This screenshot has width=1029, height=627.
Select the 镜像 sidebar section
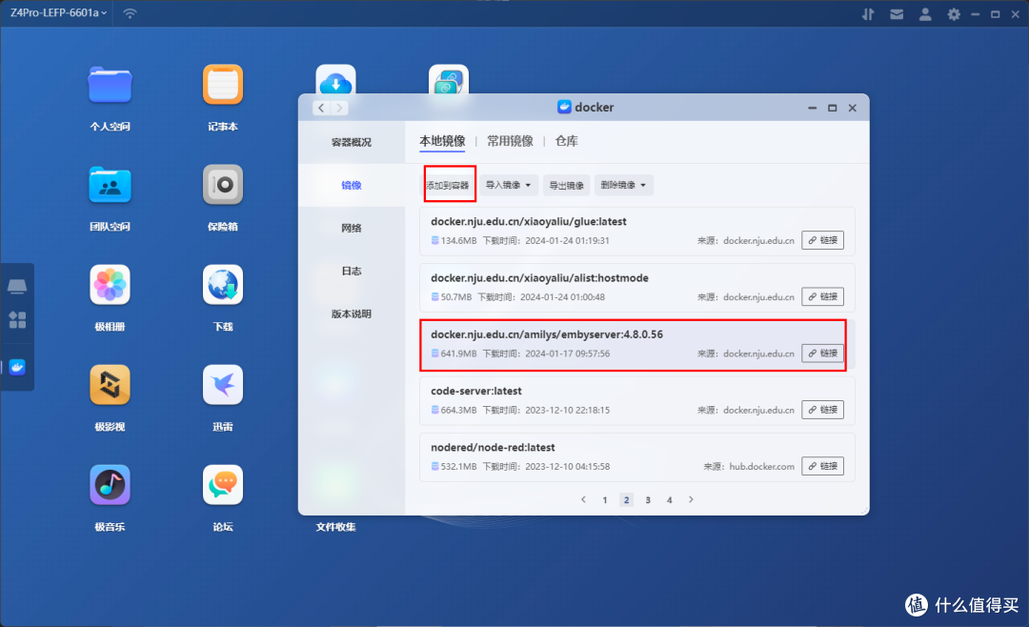(351, 185)
